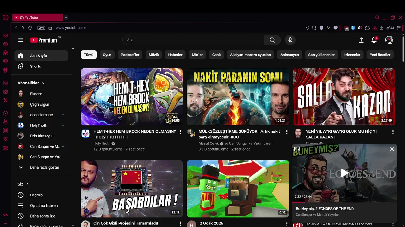This screenshot has width=405, height=227.
Task: Open Geçmiş watch history
Action: [x=41, y=195]
